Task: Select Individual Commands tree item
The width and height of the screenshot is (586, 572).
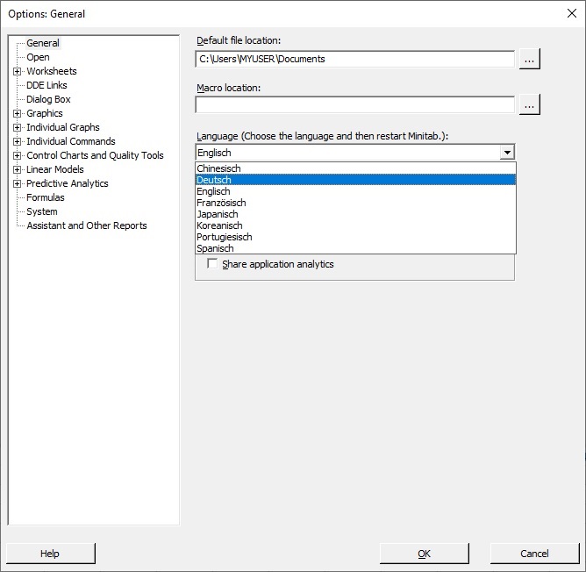Action: point(71,141)
